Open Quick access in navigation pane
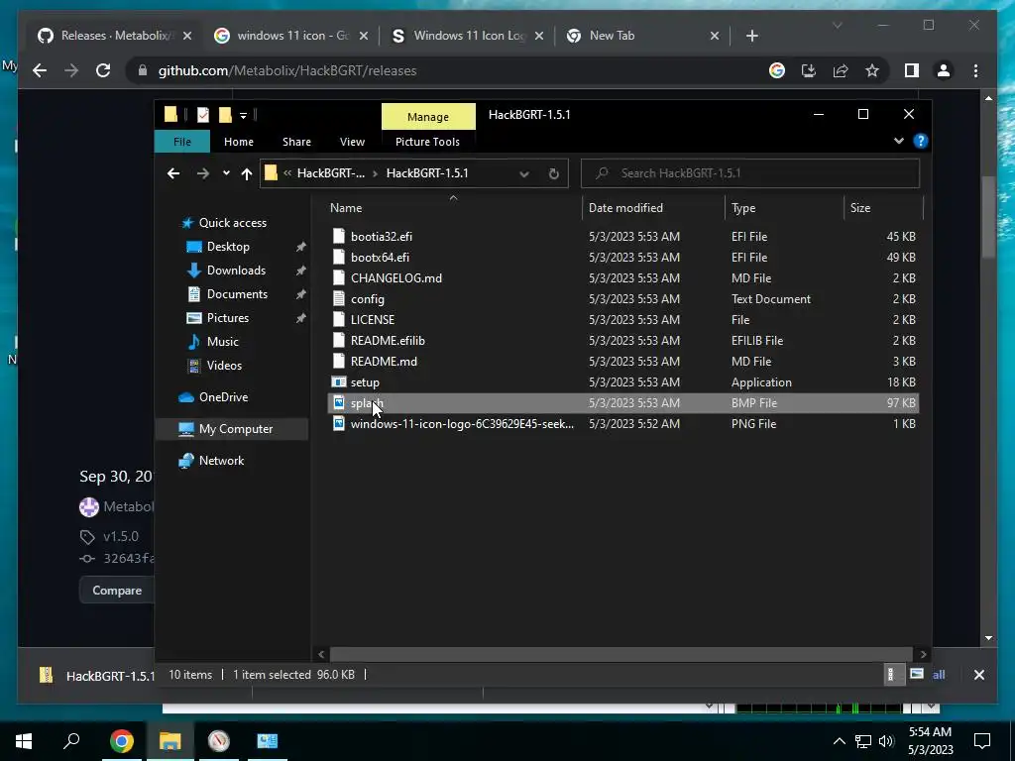 (232, 223)
